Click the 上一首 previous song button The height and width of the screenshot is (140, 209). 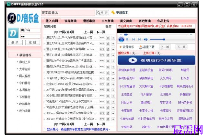pyautogui.click(x=165, y=47)
